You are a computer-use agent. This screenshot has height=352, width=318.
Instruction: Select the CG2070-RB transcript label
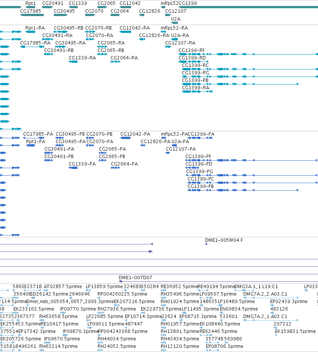[x=99, y=28]
